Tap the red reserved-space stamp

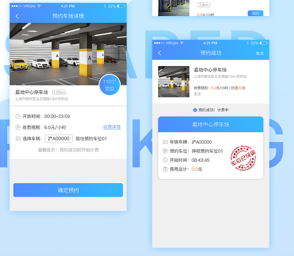243,158
